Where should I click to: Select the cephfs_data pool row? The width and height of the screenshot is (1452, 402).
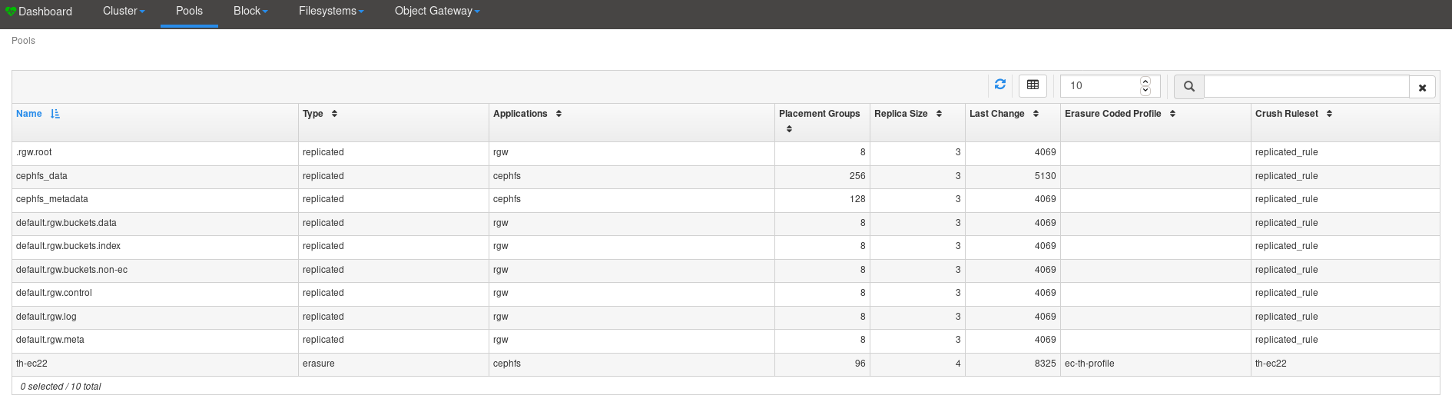tap(725, 177)
